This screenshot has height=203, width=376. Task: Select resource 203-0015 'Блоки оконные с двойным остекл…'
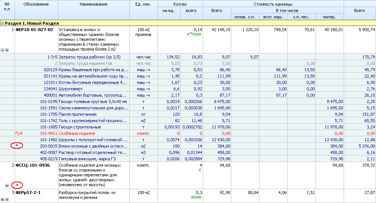pyautogui.click(x=188, y=146)
